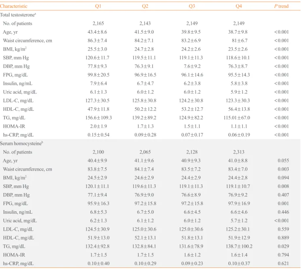
Task: Click the HDL-C P trend 0.889
Action: pyautogui.click(x=283, y=238)
